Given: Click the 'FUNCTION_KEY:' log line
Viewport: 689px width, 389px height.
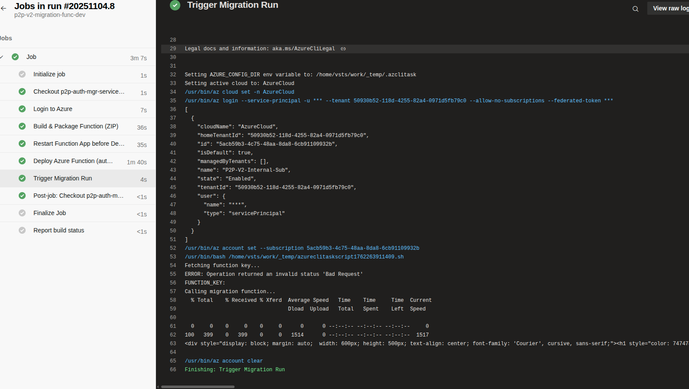Looking at the screenshot, I should (x=205, y=283).
